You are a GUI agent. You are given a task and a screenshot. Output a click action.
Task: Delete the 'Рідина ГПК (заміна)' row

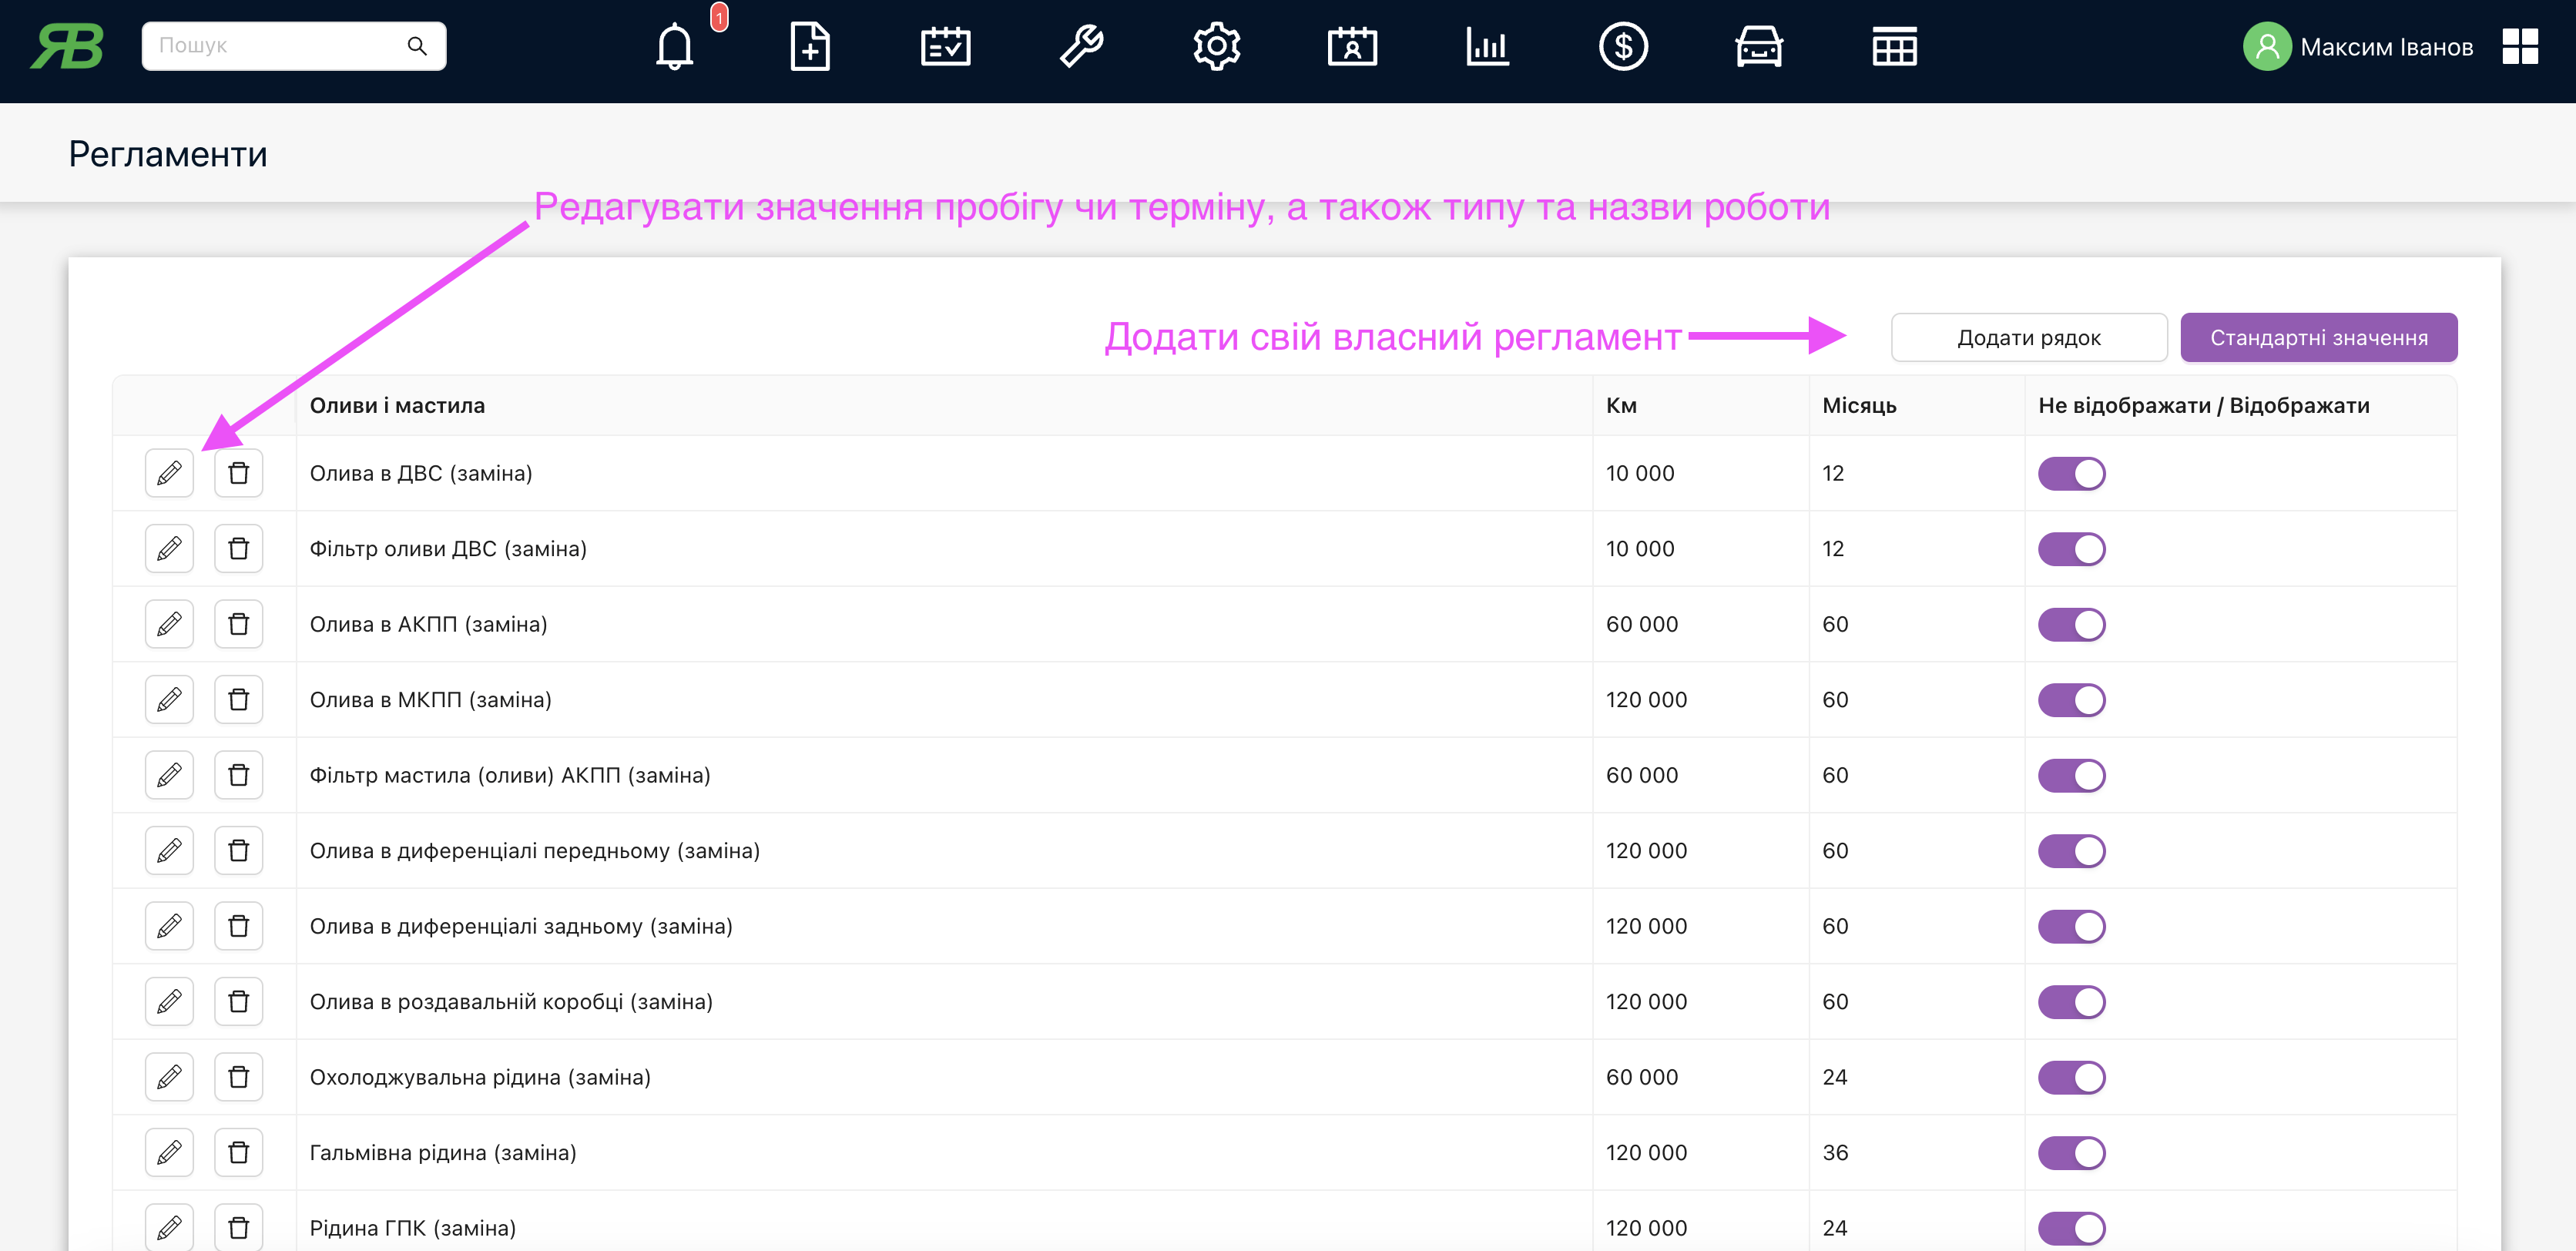(x=238, y=1227)
